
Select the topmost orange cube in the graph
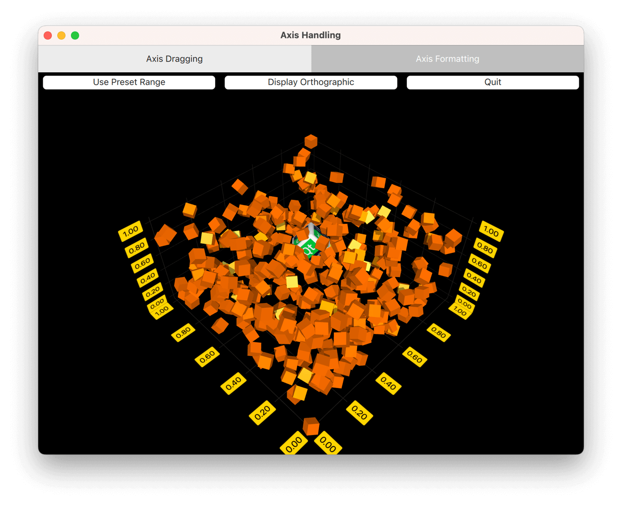[x=311, y=141]
